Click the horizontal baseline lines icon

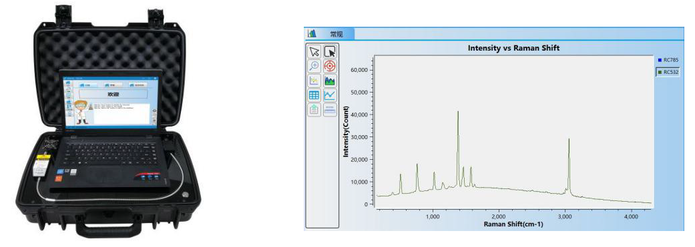330,110
